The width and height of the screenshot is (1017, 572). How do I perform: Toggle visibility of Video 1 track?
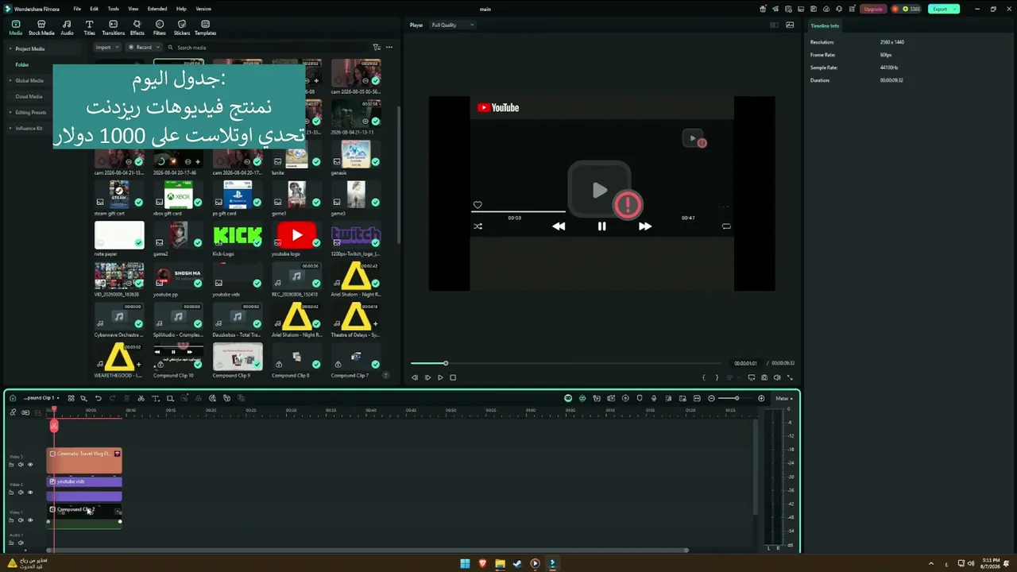click(x=30, y=520)
